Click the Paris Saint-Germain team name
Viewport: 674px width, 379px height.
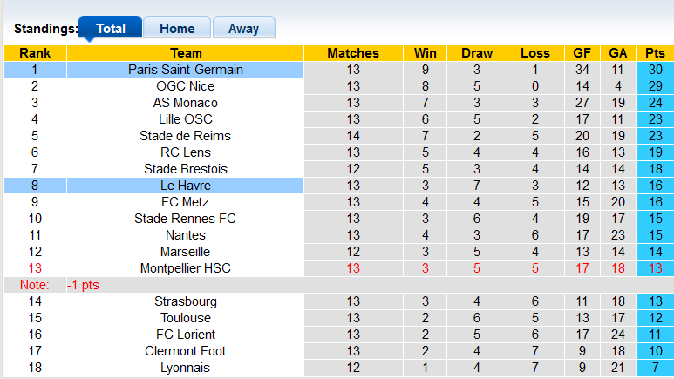(x=185, y=70)
